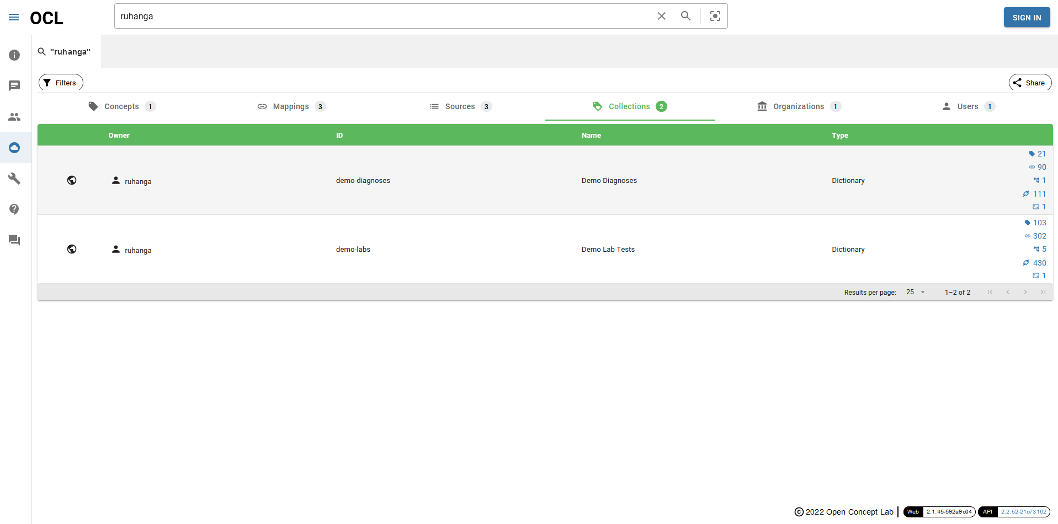The width and height of the screenshot is (1058, 524).
Task: Click the Help question mark icon
Action: [x=14, y=209]
